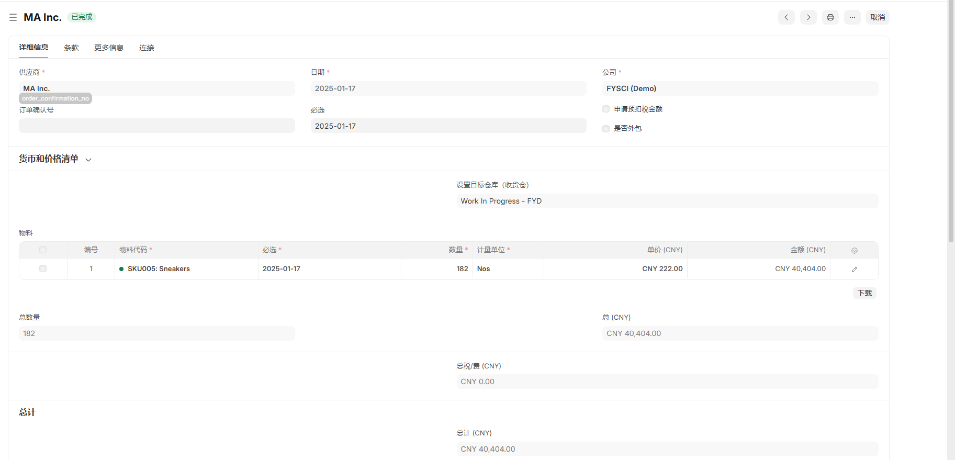Open the hamburger sidebar menu

(13, 17)
